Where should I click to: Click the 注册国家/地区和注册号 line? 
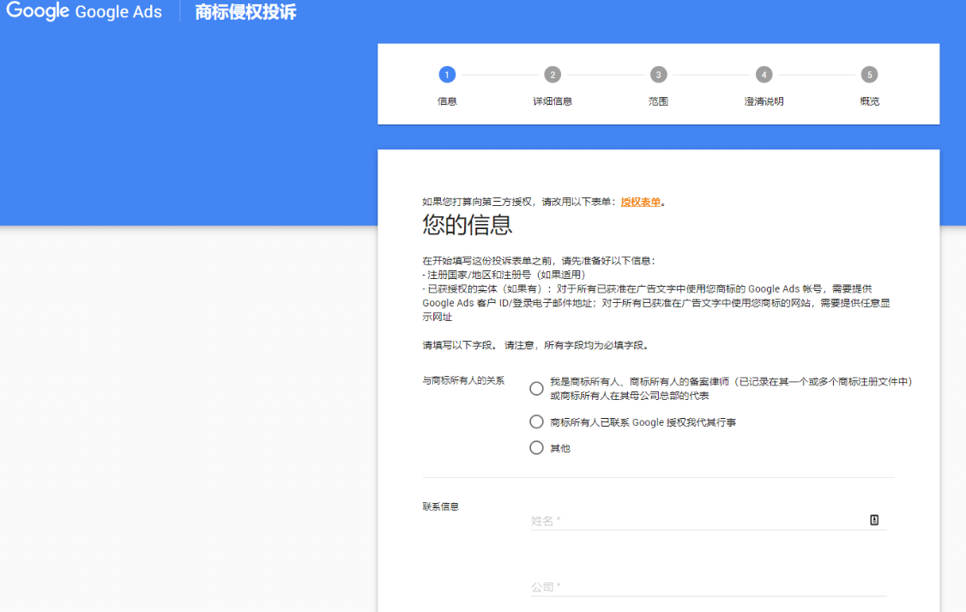pyautogui.click(x=504, y=275)
